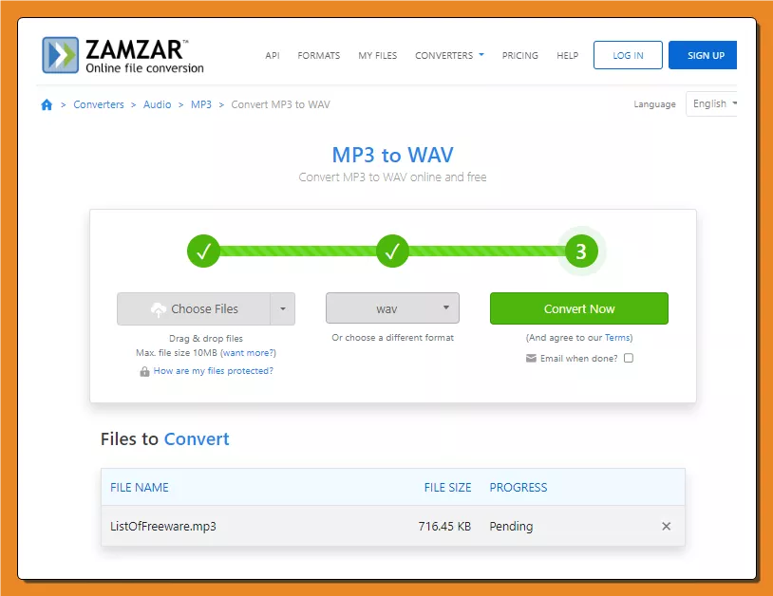Click the 716.45 KB file size value
Image resolution: width=773 pixels, height=596 pixels.
(444, 526)
